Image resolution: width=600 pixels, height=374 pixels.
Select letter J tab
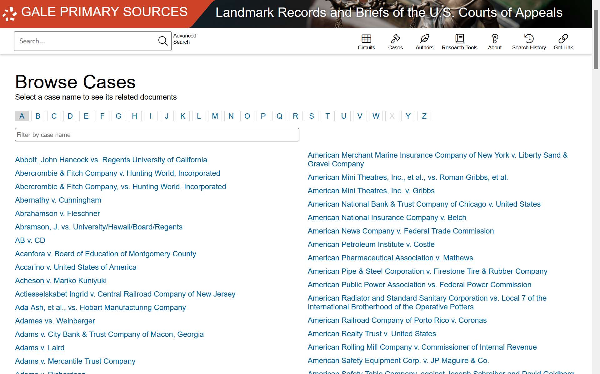[167, 116]
